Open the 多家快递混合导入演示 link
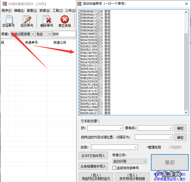Viewport: 191px width, 182px height. [x=170, y=179]
